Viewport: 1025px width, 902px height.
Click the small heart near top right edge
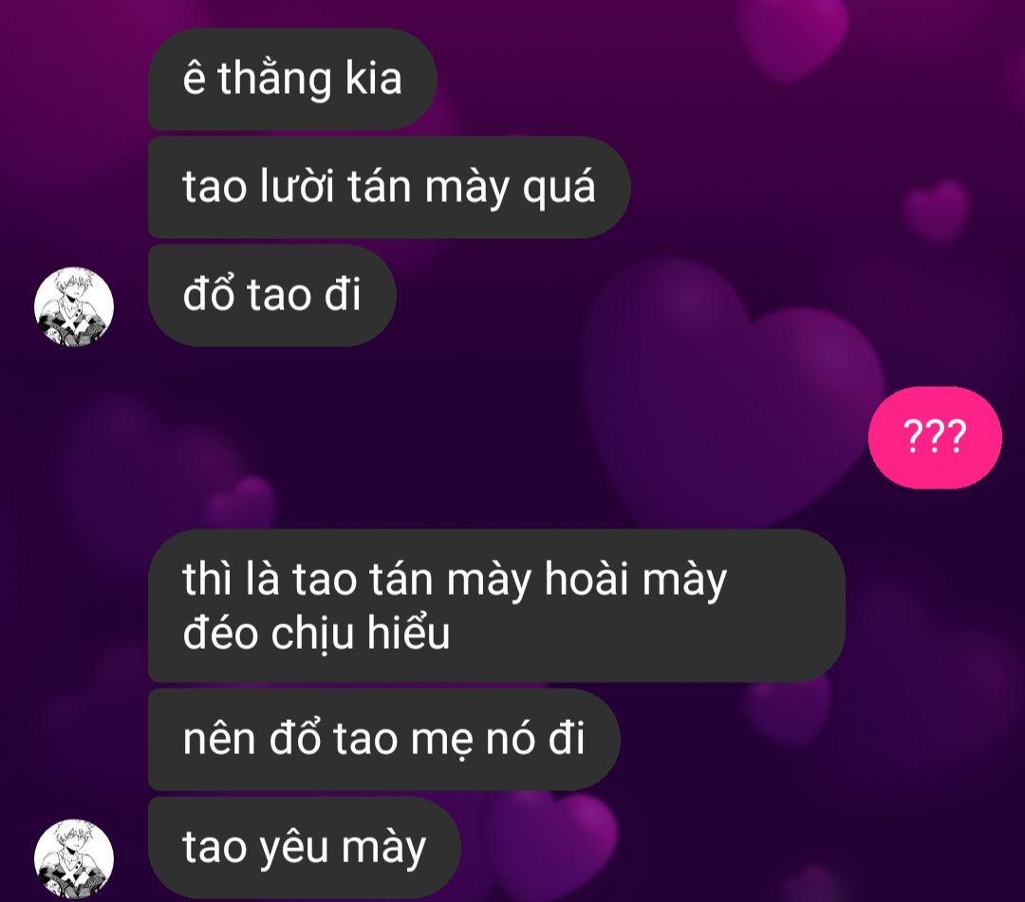coord(936,211)
